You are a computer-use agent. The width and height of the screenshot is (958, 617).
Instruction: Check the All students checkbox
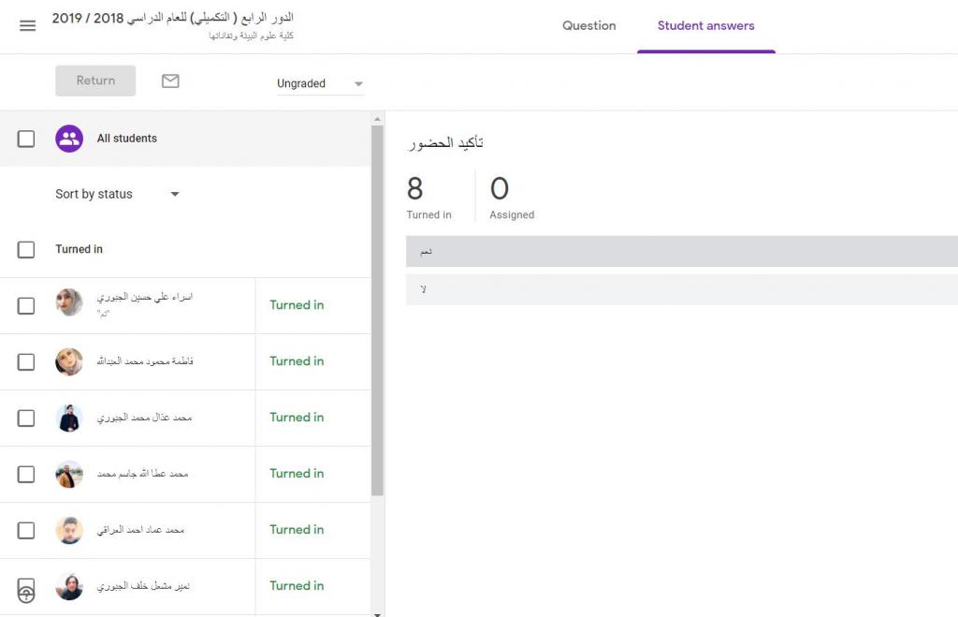click(x=26, y=139)
